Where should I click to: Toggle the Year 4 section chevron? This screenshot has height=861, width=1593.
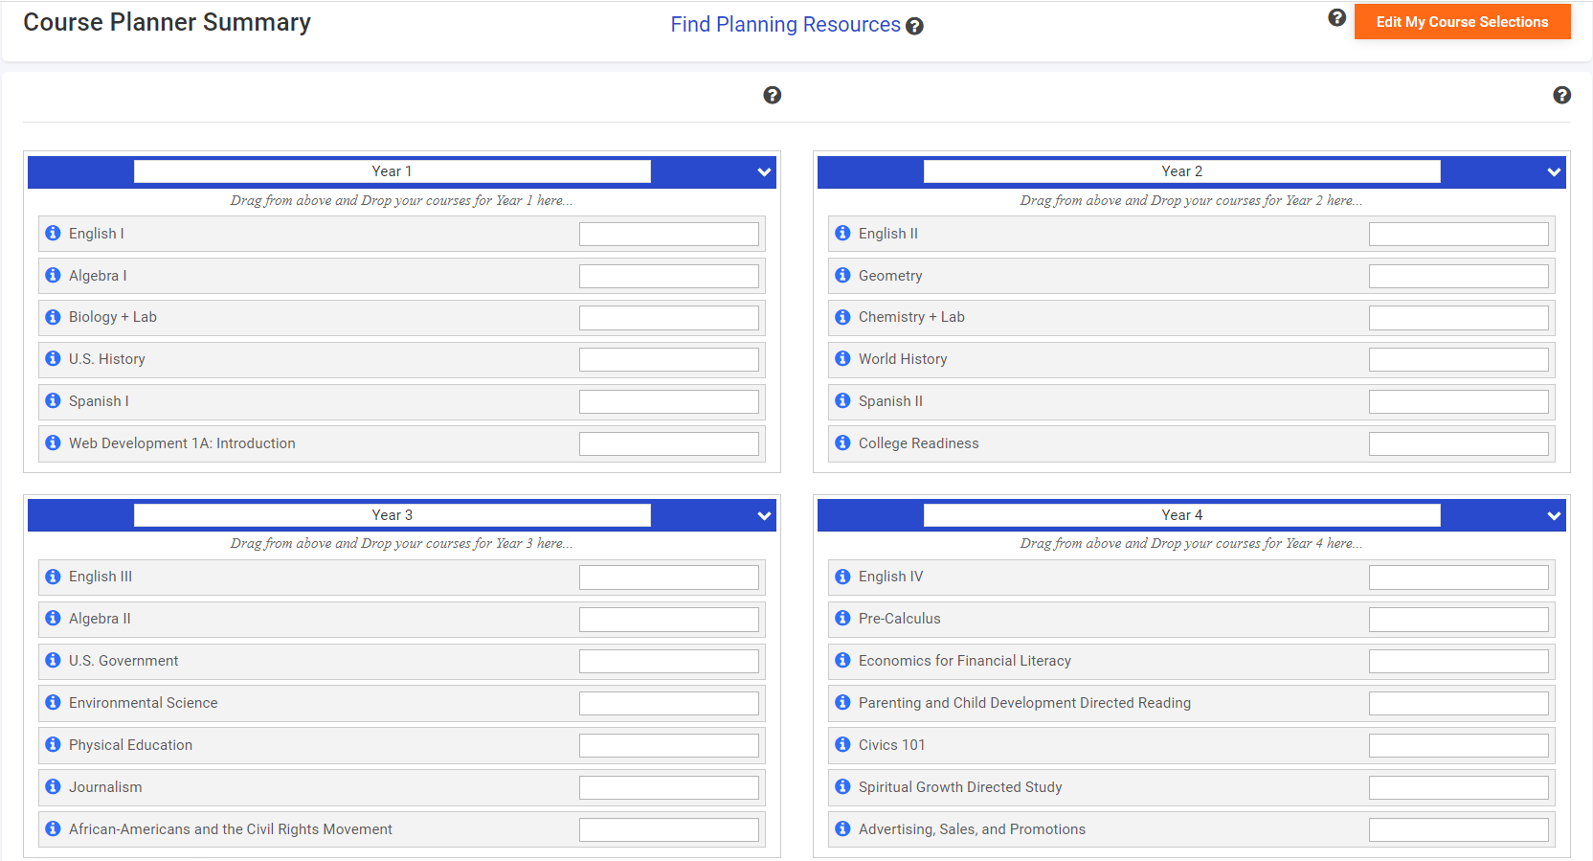click(x=1554, y=516)
